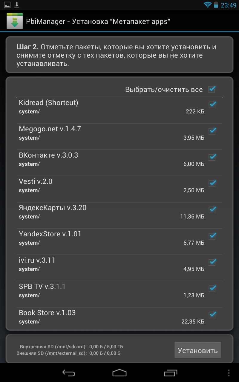Tap the image notification icon in status bar
This screenshot has width=239, height=382.
pyautogui.click(x=7, y=5)
